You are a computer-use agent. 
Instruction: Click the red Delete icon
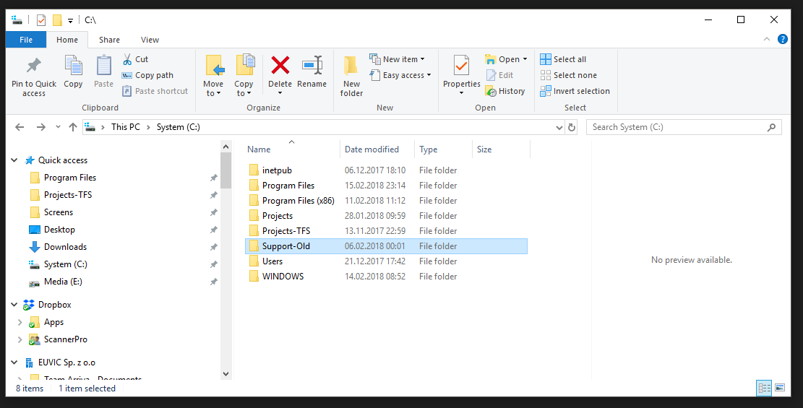coord(280,66)
